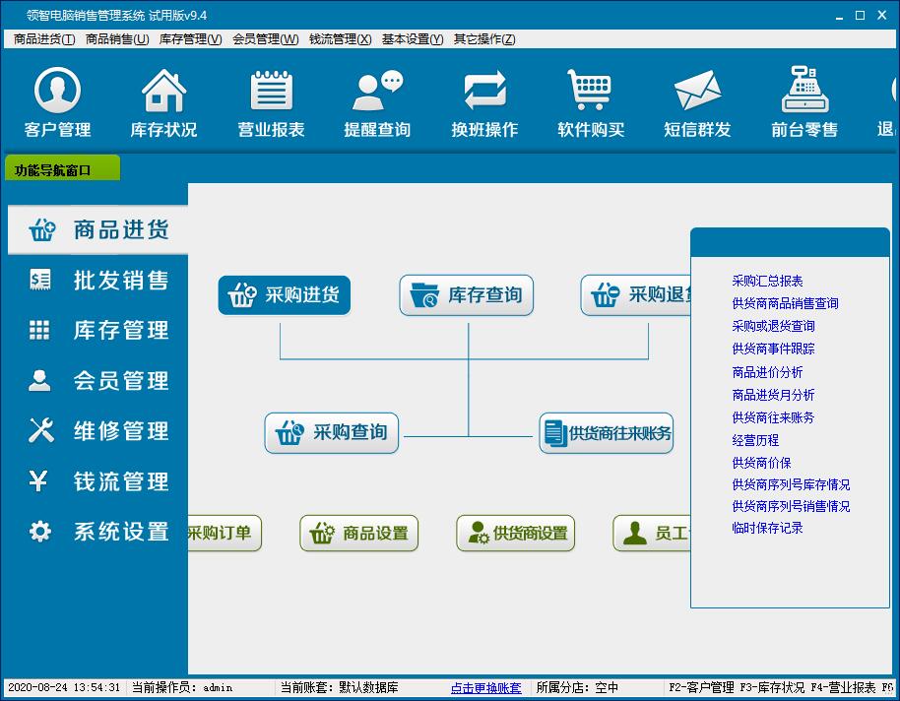The height and width of the screenshot is (701, 900).
Task: Click the 点击更换账套 link in status bar
Action: 486,687
